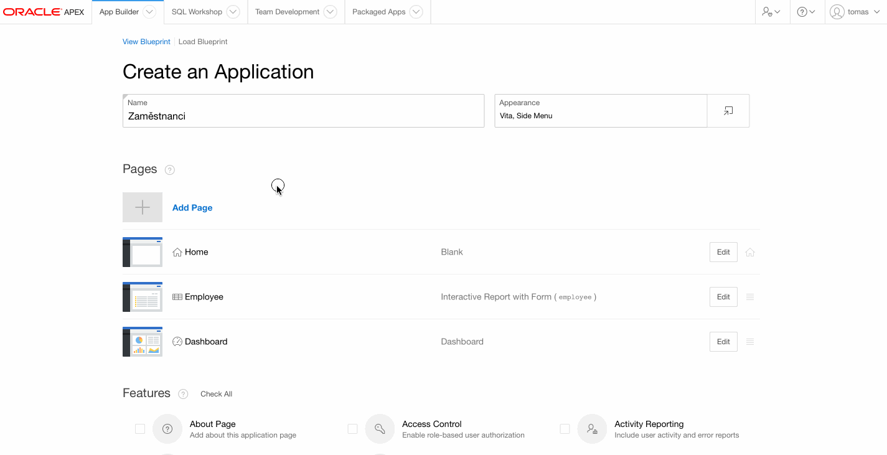Enable the Activity Reporting feature checkbox
Screen dimensions: 887x455
565,429
